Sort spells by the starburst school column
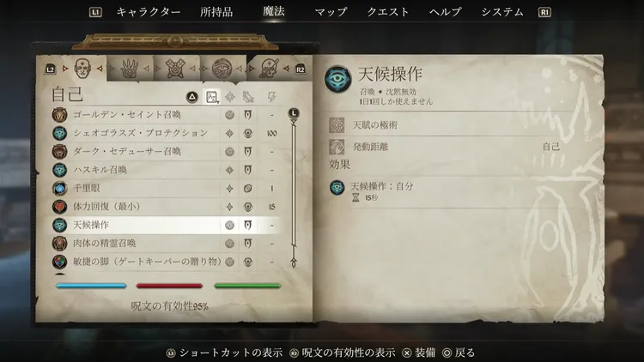644x362 pixels. coord(230,97)
